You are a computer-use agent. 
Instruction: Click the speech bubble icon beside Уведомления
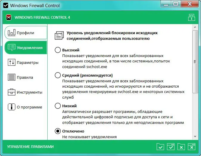click(12, 47)
